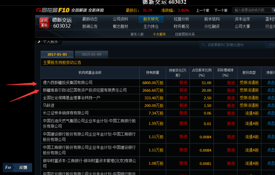Open the 经营分析 menu item
The height and width of the screenshot is (175, 275).
[181, 19]
